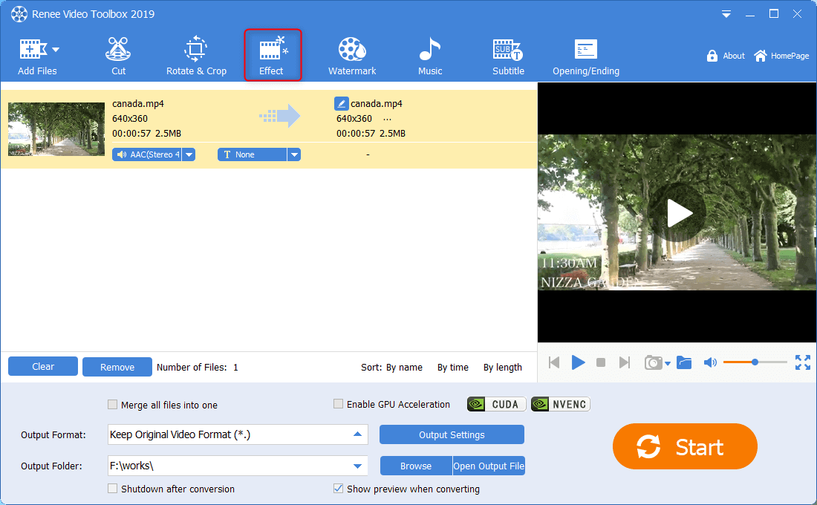Enable GPU Acceleration

(x=338, y=404)
